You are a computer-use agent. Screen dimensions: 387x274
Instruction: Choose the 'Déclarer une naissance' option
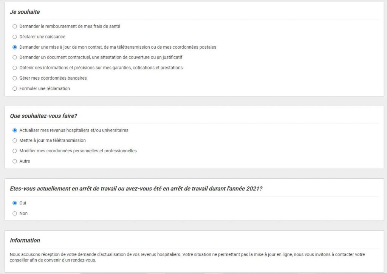15,37
